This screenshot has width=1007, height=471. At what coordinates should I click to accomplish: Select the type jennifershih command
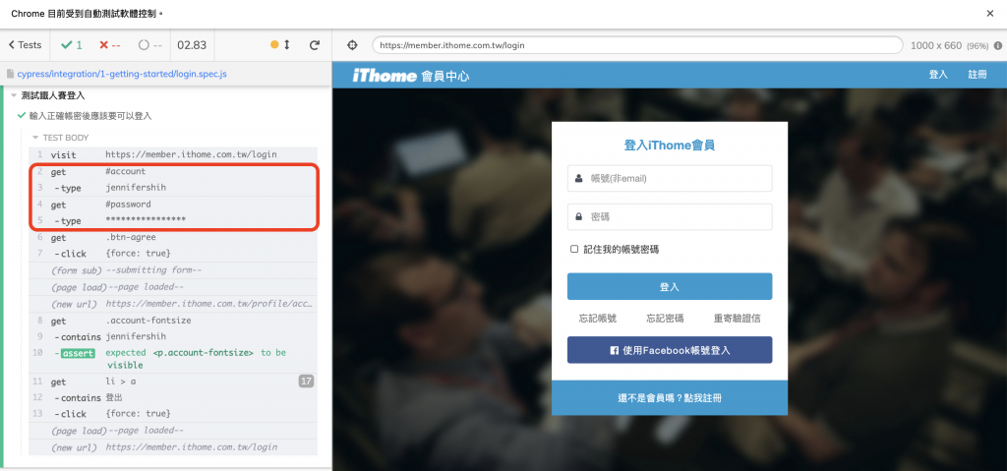click(x=173, y=188)
